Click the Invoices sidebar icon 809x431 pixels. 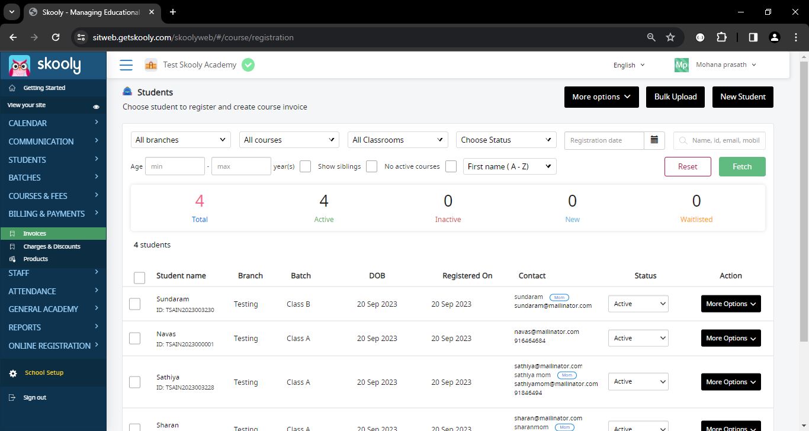[12, 234]
